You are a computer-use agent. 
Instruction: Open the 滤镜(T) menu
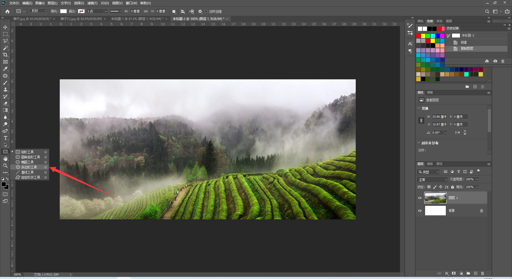(92, 3)
